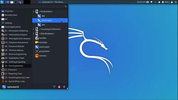Click the muted volume tray icon
This screenshot has height=100, width=178.
155,2
